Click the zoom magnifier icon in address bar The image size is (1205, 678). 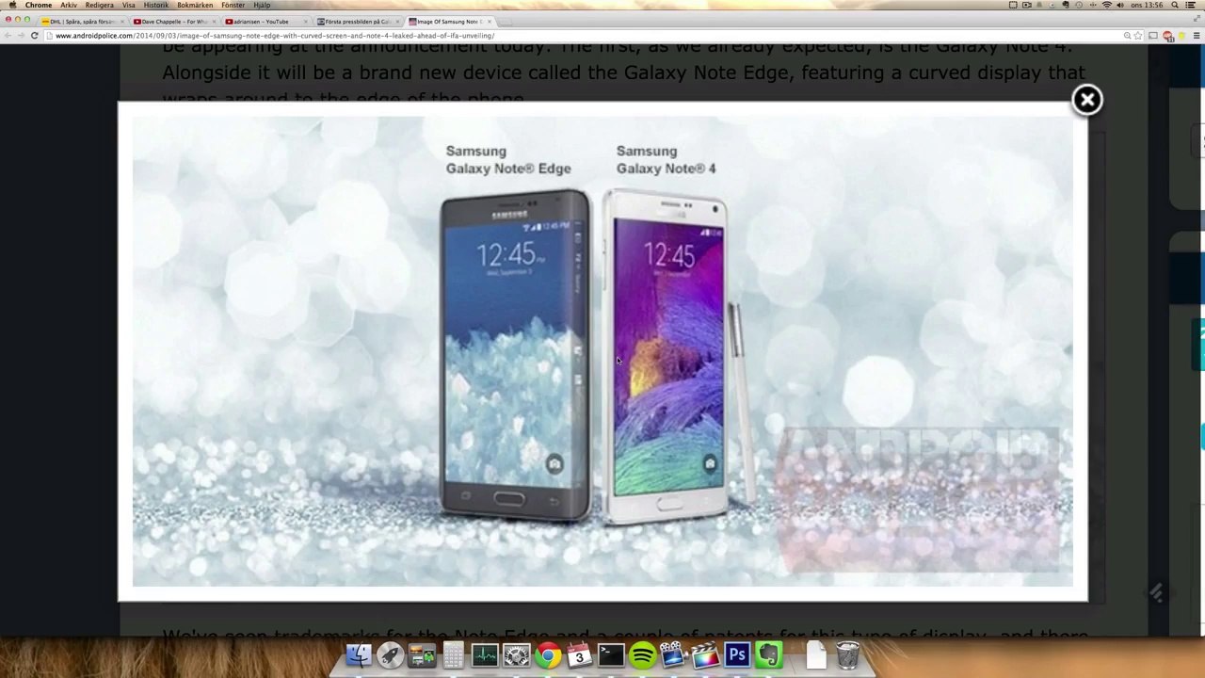click(x=1127, y=36)
